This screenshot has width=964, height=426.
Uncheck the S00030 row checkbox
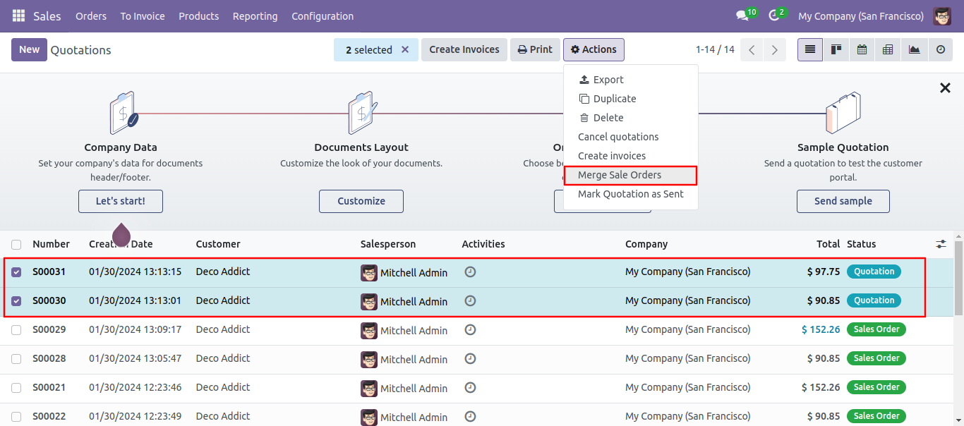(16, 301)
